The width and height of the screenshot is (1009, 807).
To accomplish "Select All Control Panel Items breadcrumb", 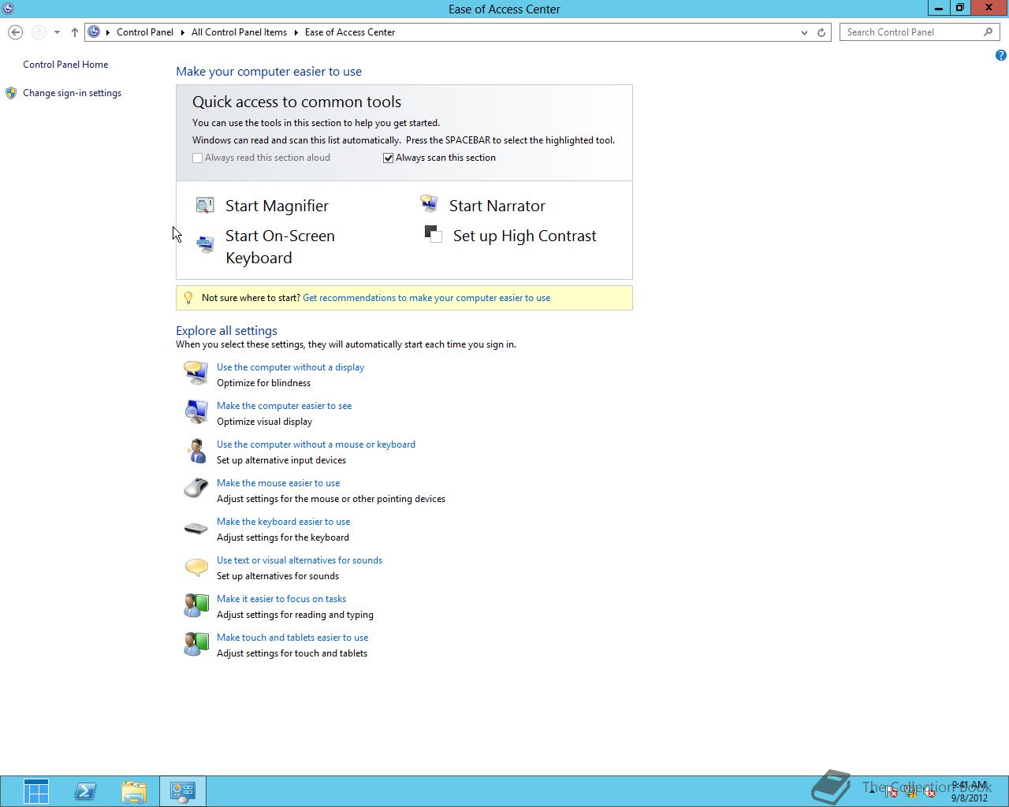I will point(239,32).
